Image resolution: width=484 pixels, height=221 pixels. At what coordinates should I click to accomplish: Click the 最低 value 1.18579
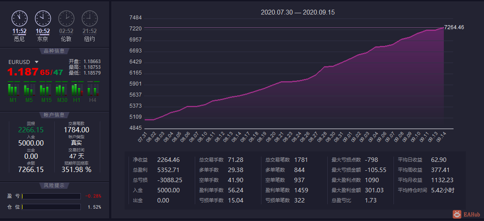(x=92, y=73)
